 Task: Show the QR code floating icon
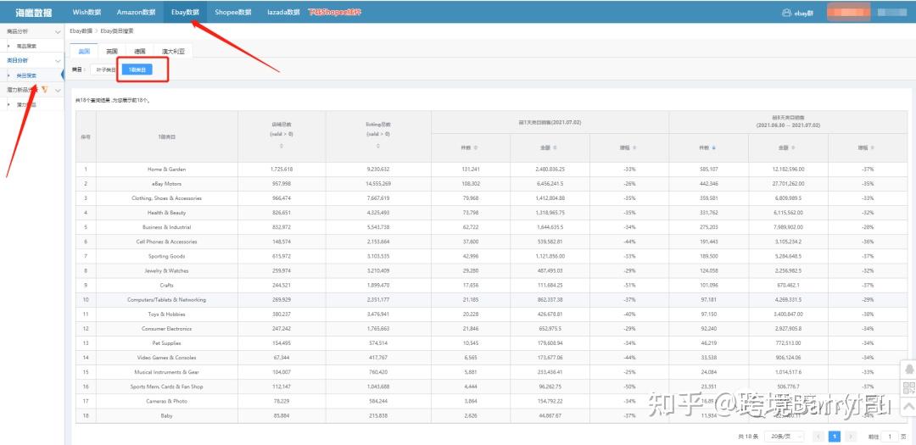pos(908,387)
